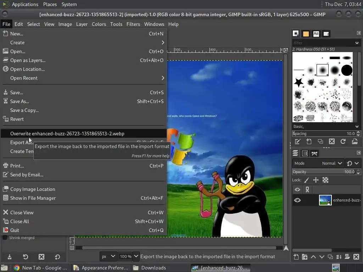Delete the selected brush
Screen dimensions: 363x272
click(x=332, y=142)
